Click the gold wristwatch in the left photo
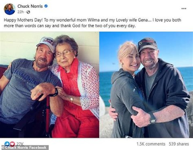 72,99
